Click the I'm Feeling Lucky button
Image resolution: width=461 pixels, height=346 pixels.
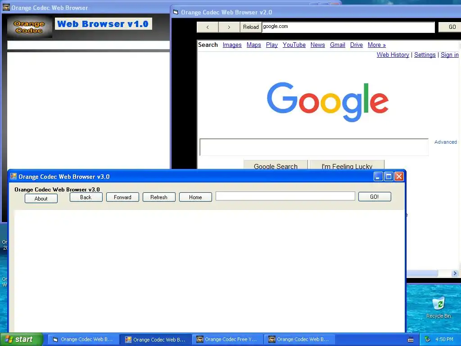coord(347,165)
